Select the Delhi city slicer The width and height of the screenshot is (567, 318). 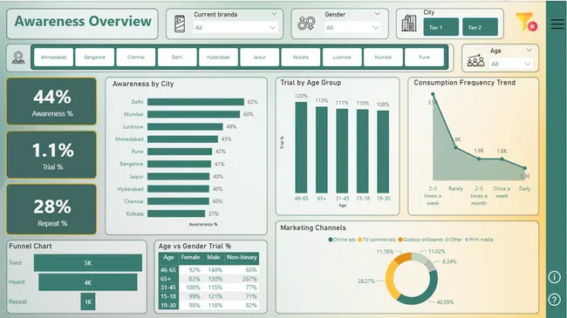(x=177, y=58)
